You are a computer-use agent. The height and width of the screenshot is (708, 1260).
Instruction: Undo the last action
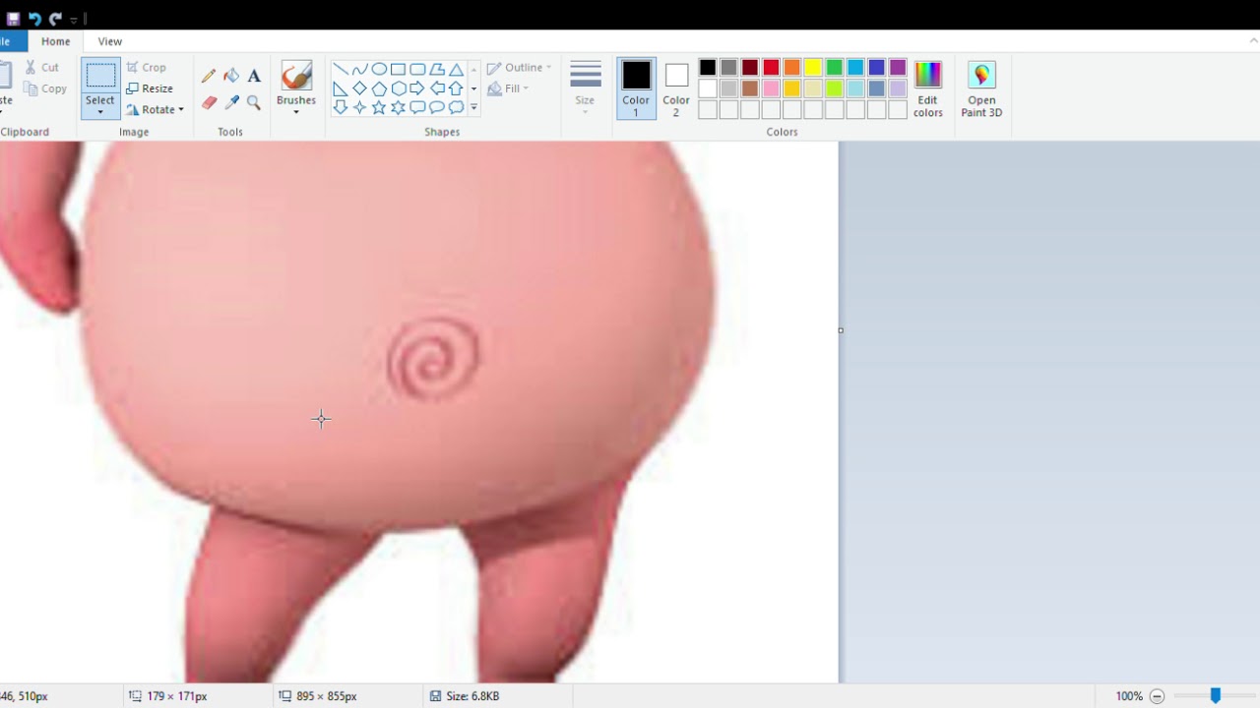pyautogui.click(x=34, y=19)
